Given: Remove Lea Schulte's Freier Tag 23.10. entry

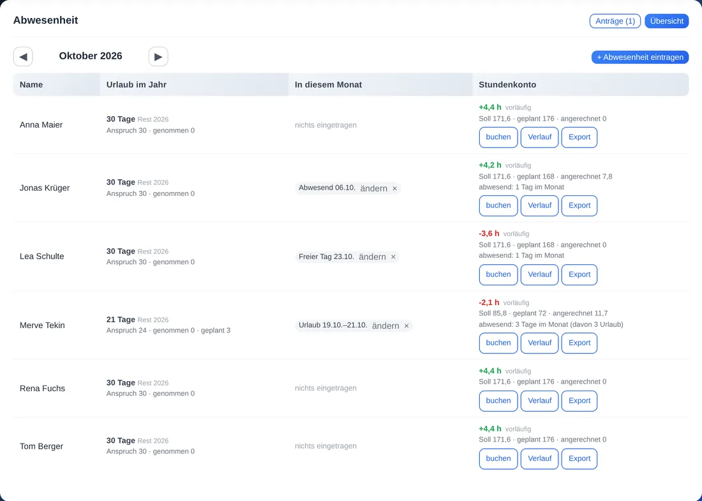Looking at the screenshot, I should coord(393,257).
